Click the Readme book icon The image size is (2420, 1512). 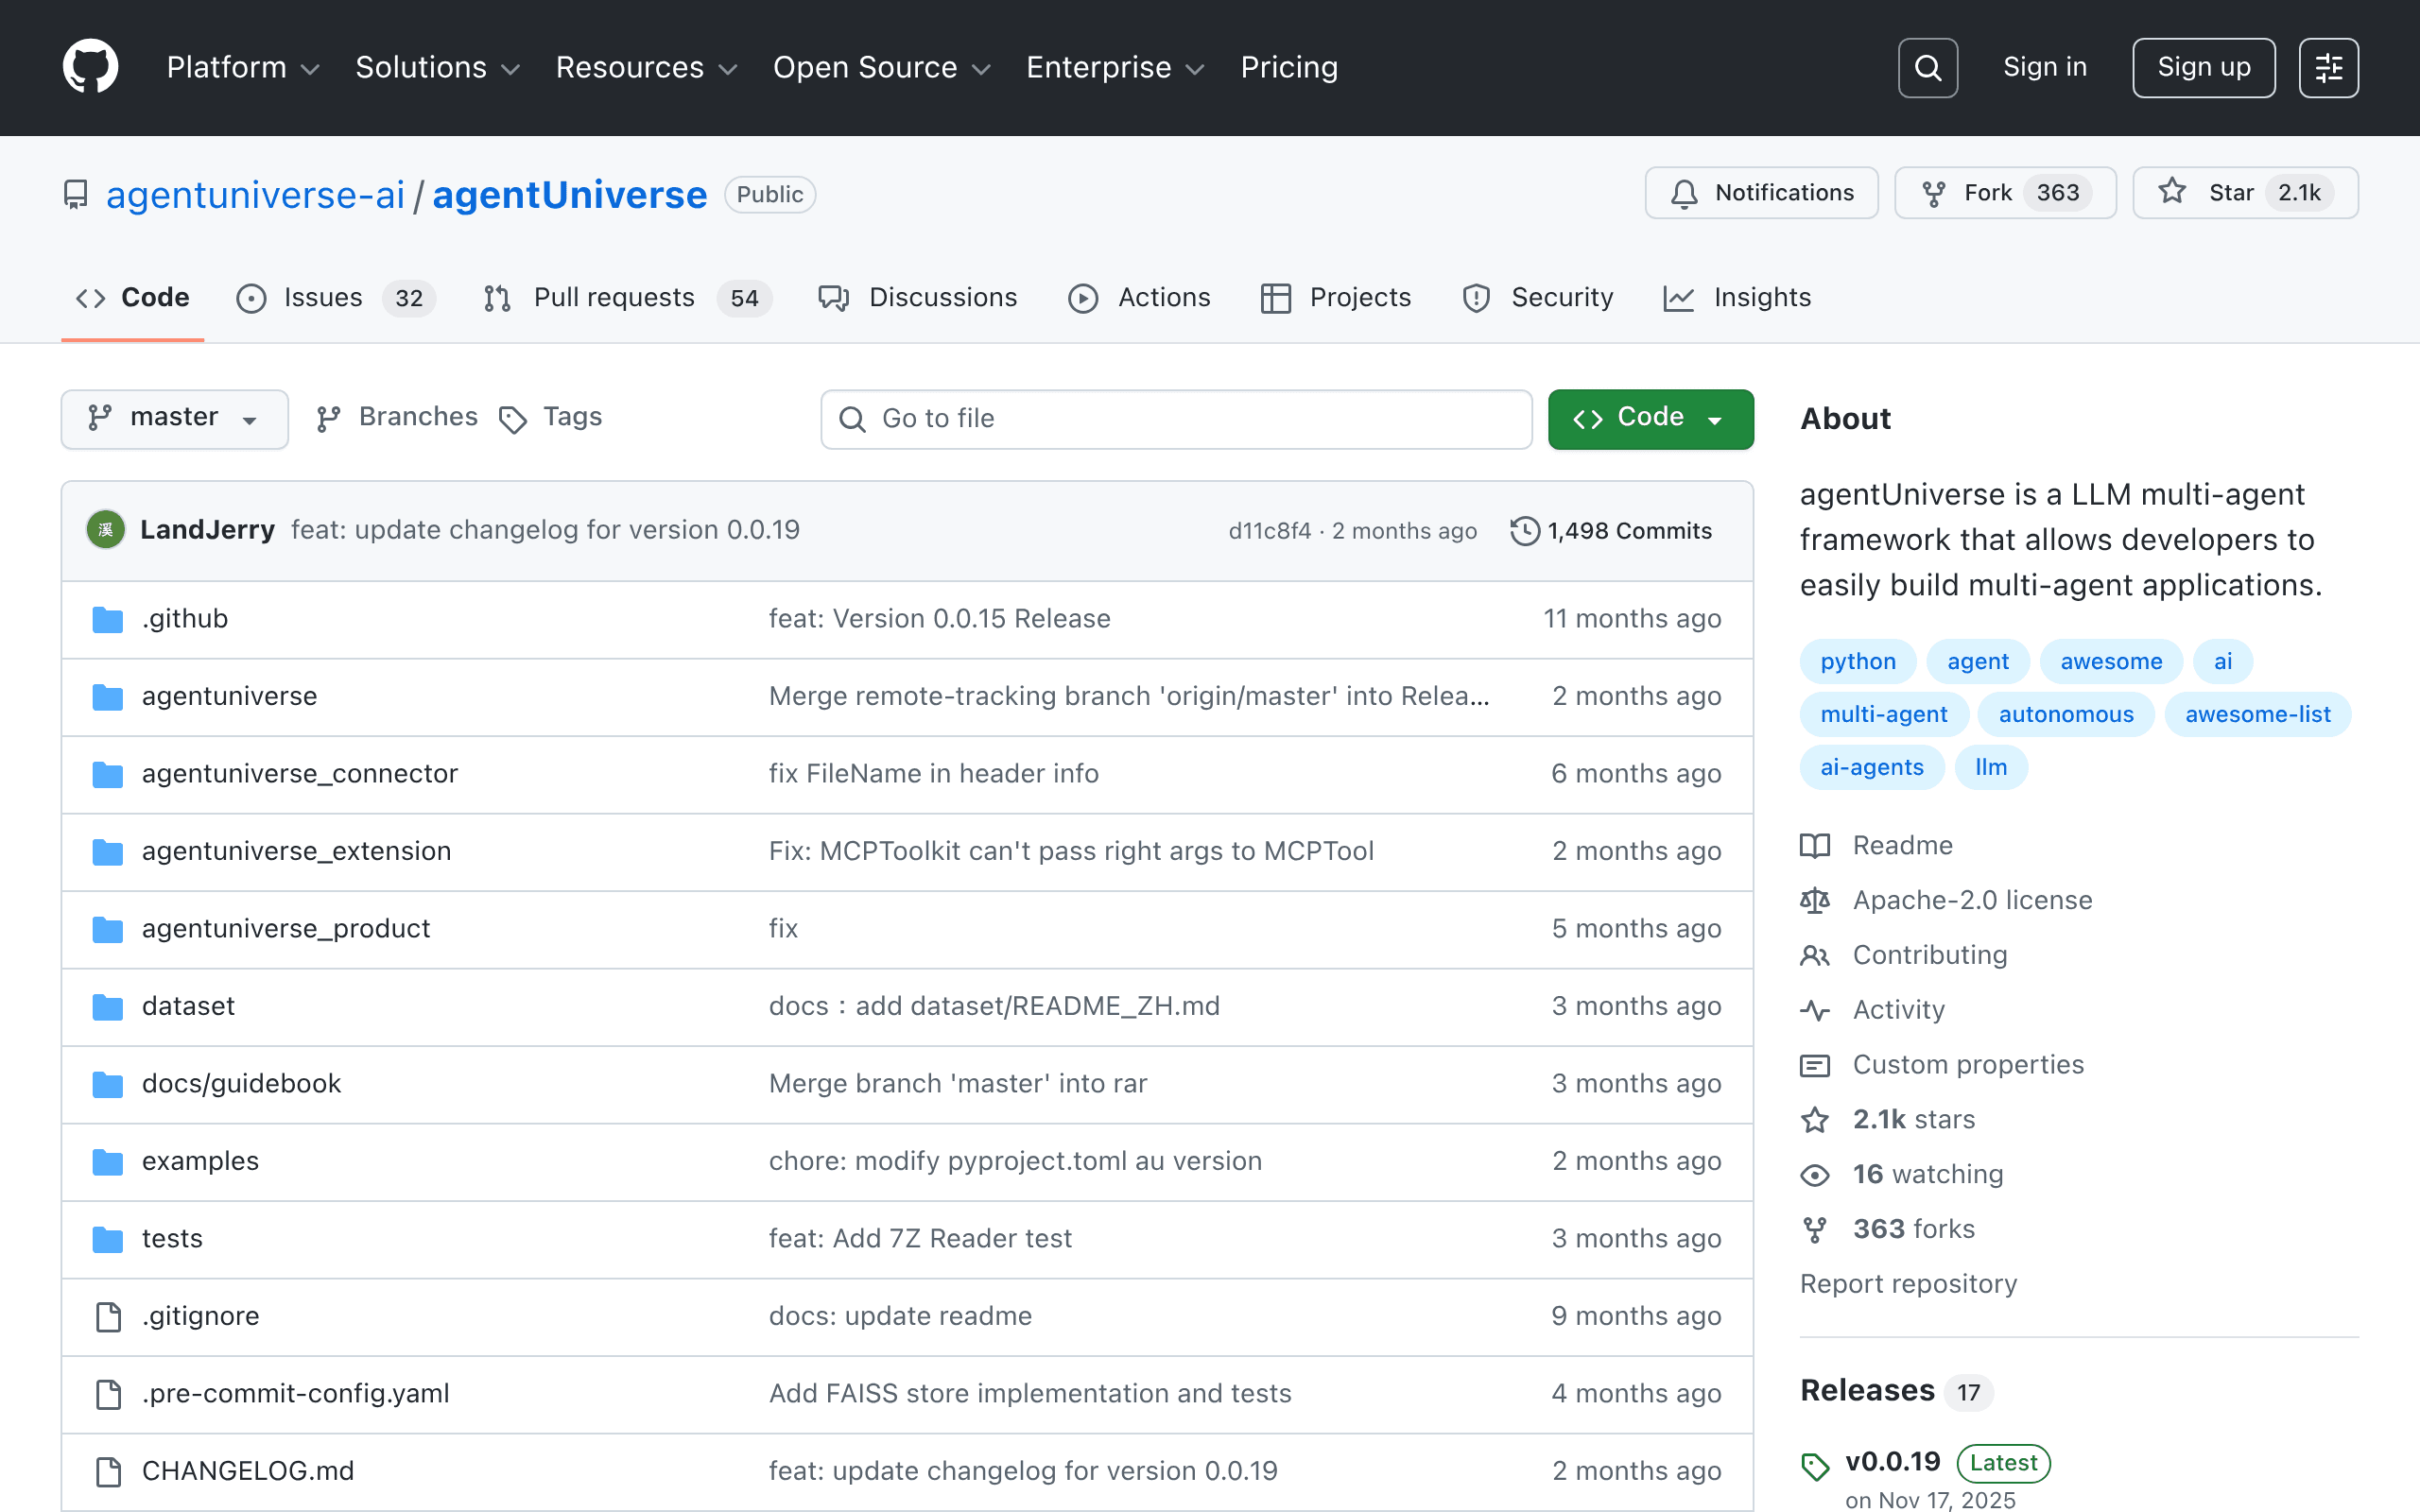(1815, 846)
